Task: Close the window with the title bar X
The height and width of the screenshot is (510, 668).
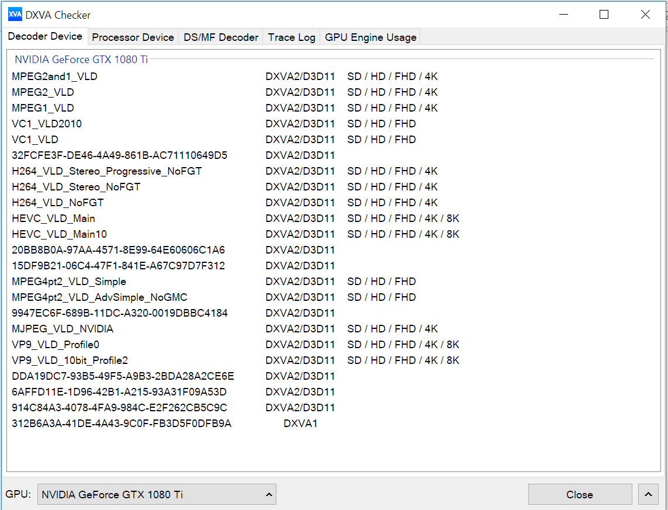Action: click(645, 15)
